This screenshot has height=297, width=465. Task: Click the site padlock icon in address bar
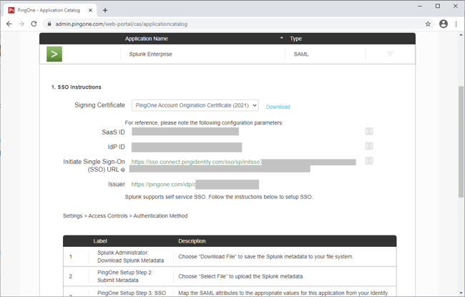click(x=49, y=24)
